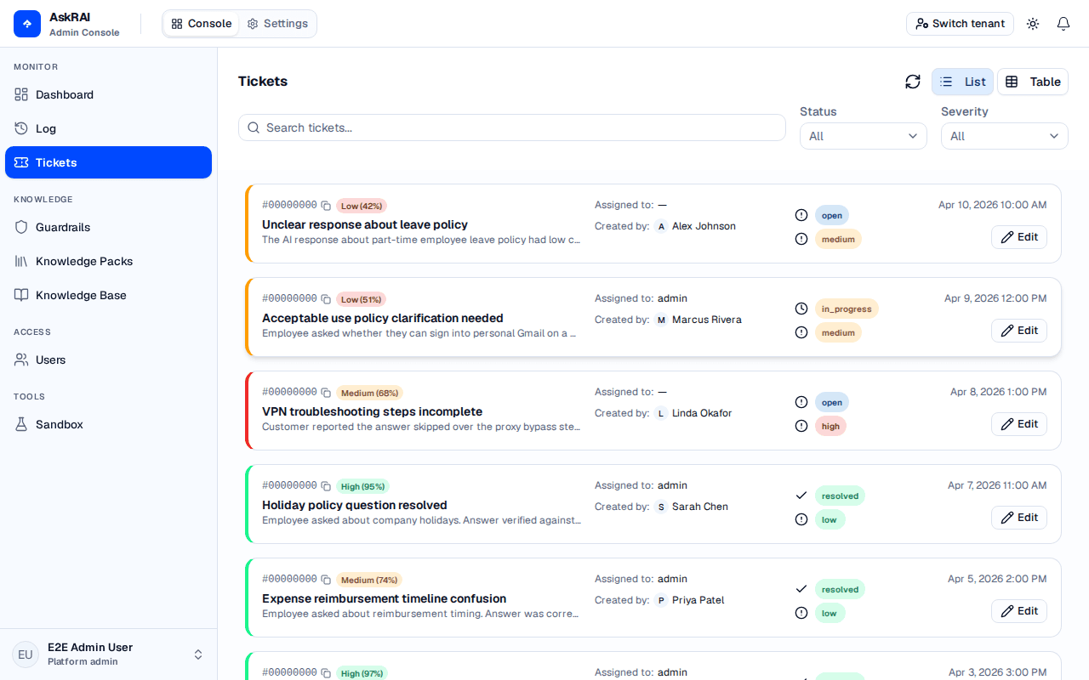Open the Status filter dropdown
The width and height of the screenshot is (1089, 680).
coord(864,136)
